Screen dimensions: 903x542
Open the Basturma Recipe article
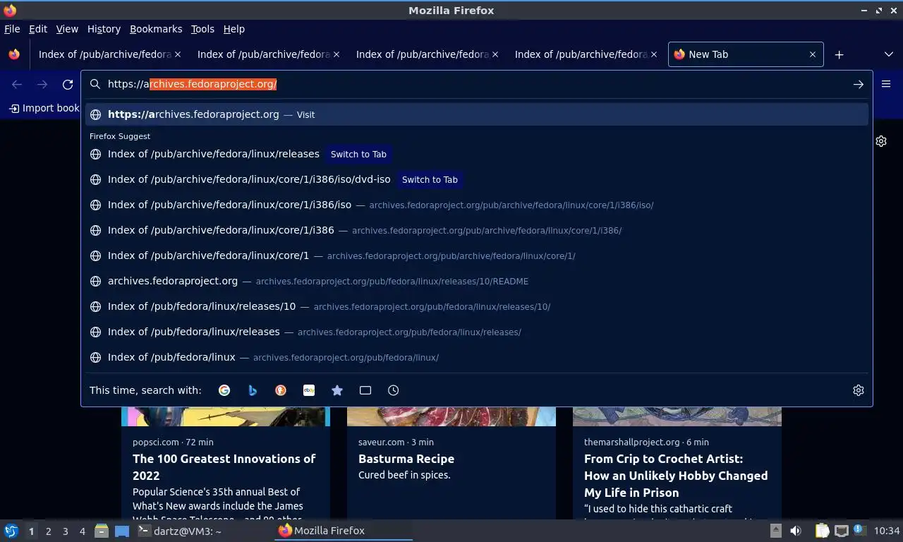click(x=406, y=459)
